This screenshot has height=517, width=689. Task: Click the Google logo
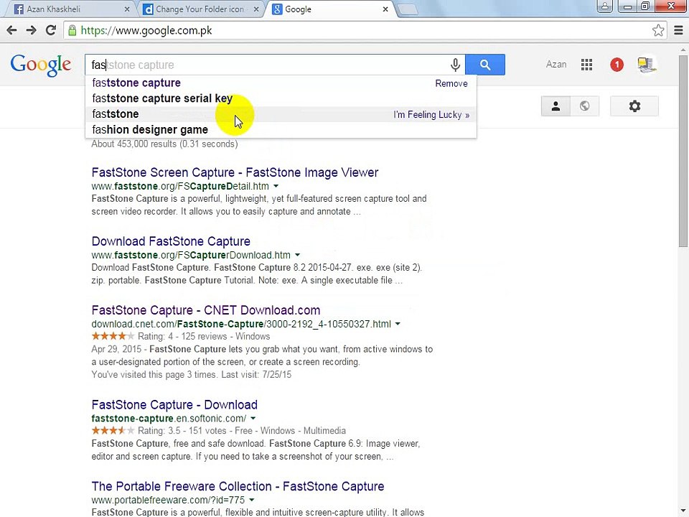[x=40, y=65]
